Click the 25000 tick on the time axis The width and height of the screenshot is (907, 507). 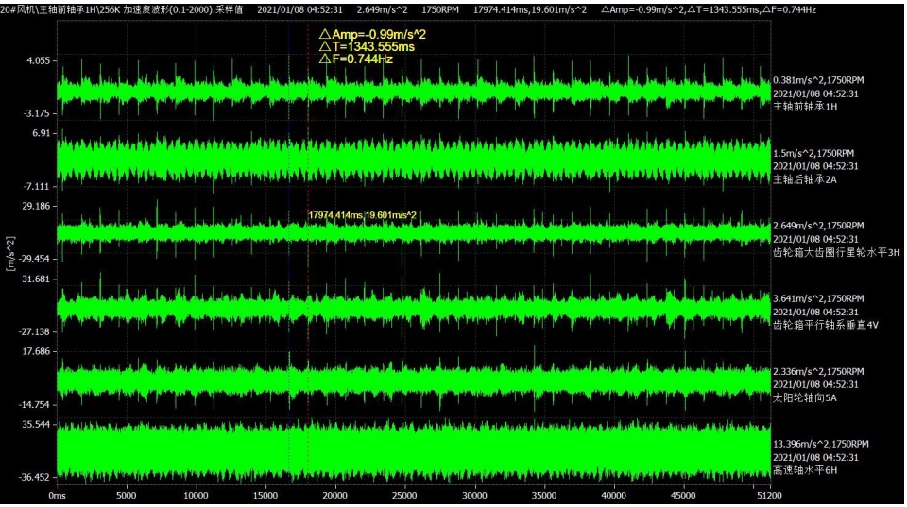click(x=404, y=494)
